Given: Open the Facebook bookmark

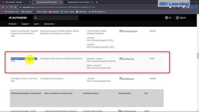Looking at the screenshot, I should [26, 12].
